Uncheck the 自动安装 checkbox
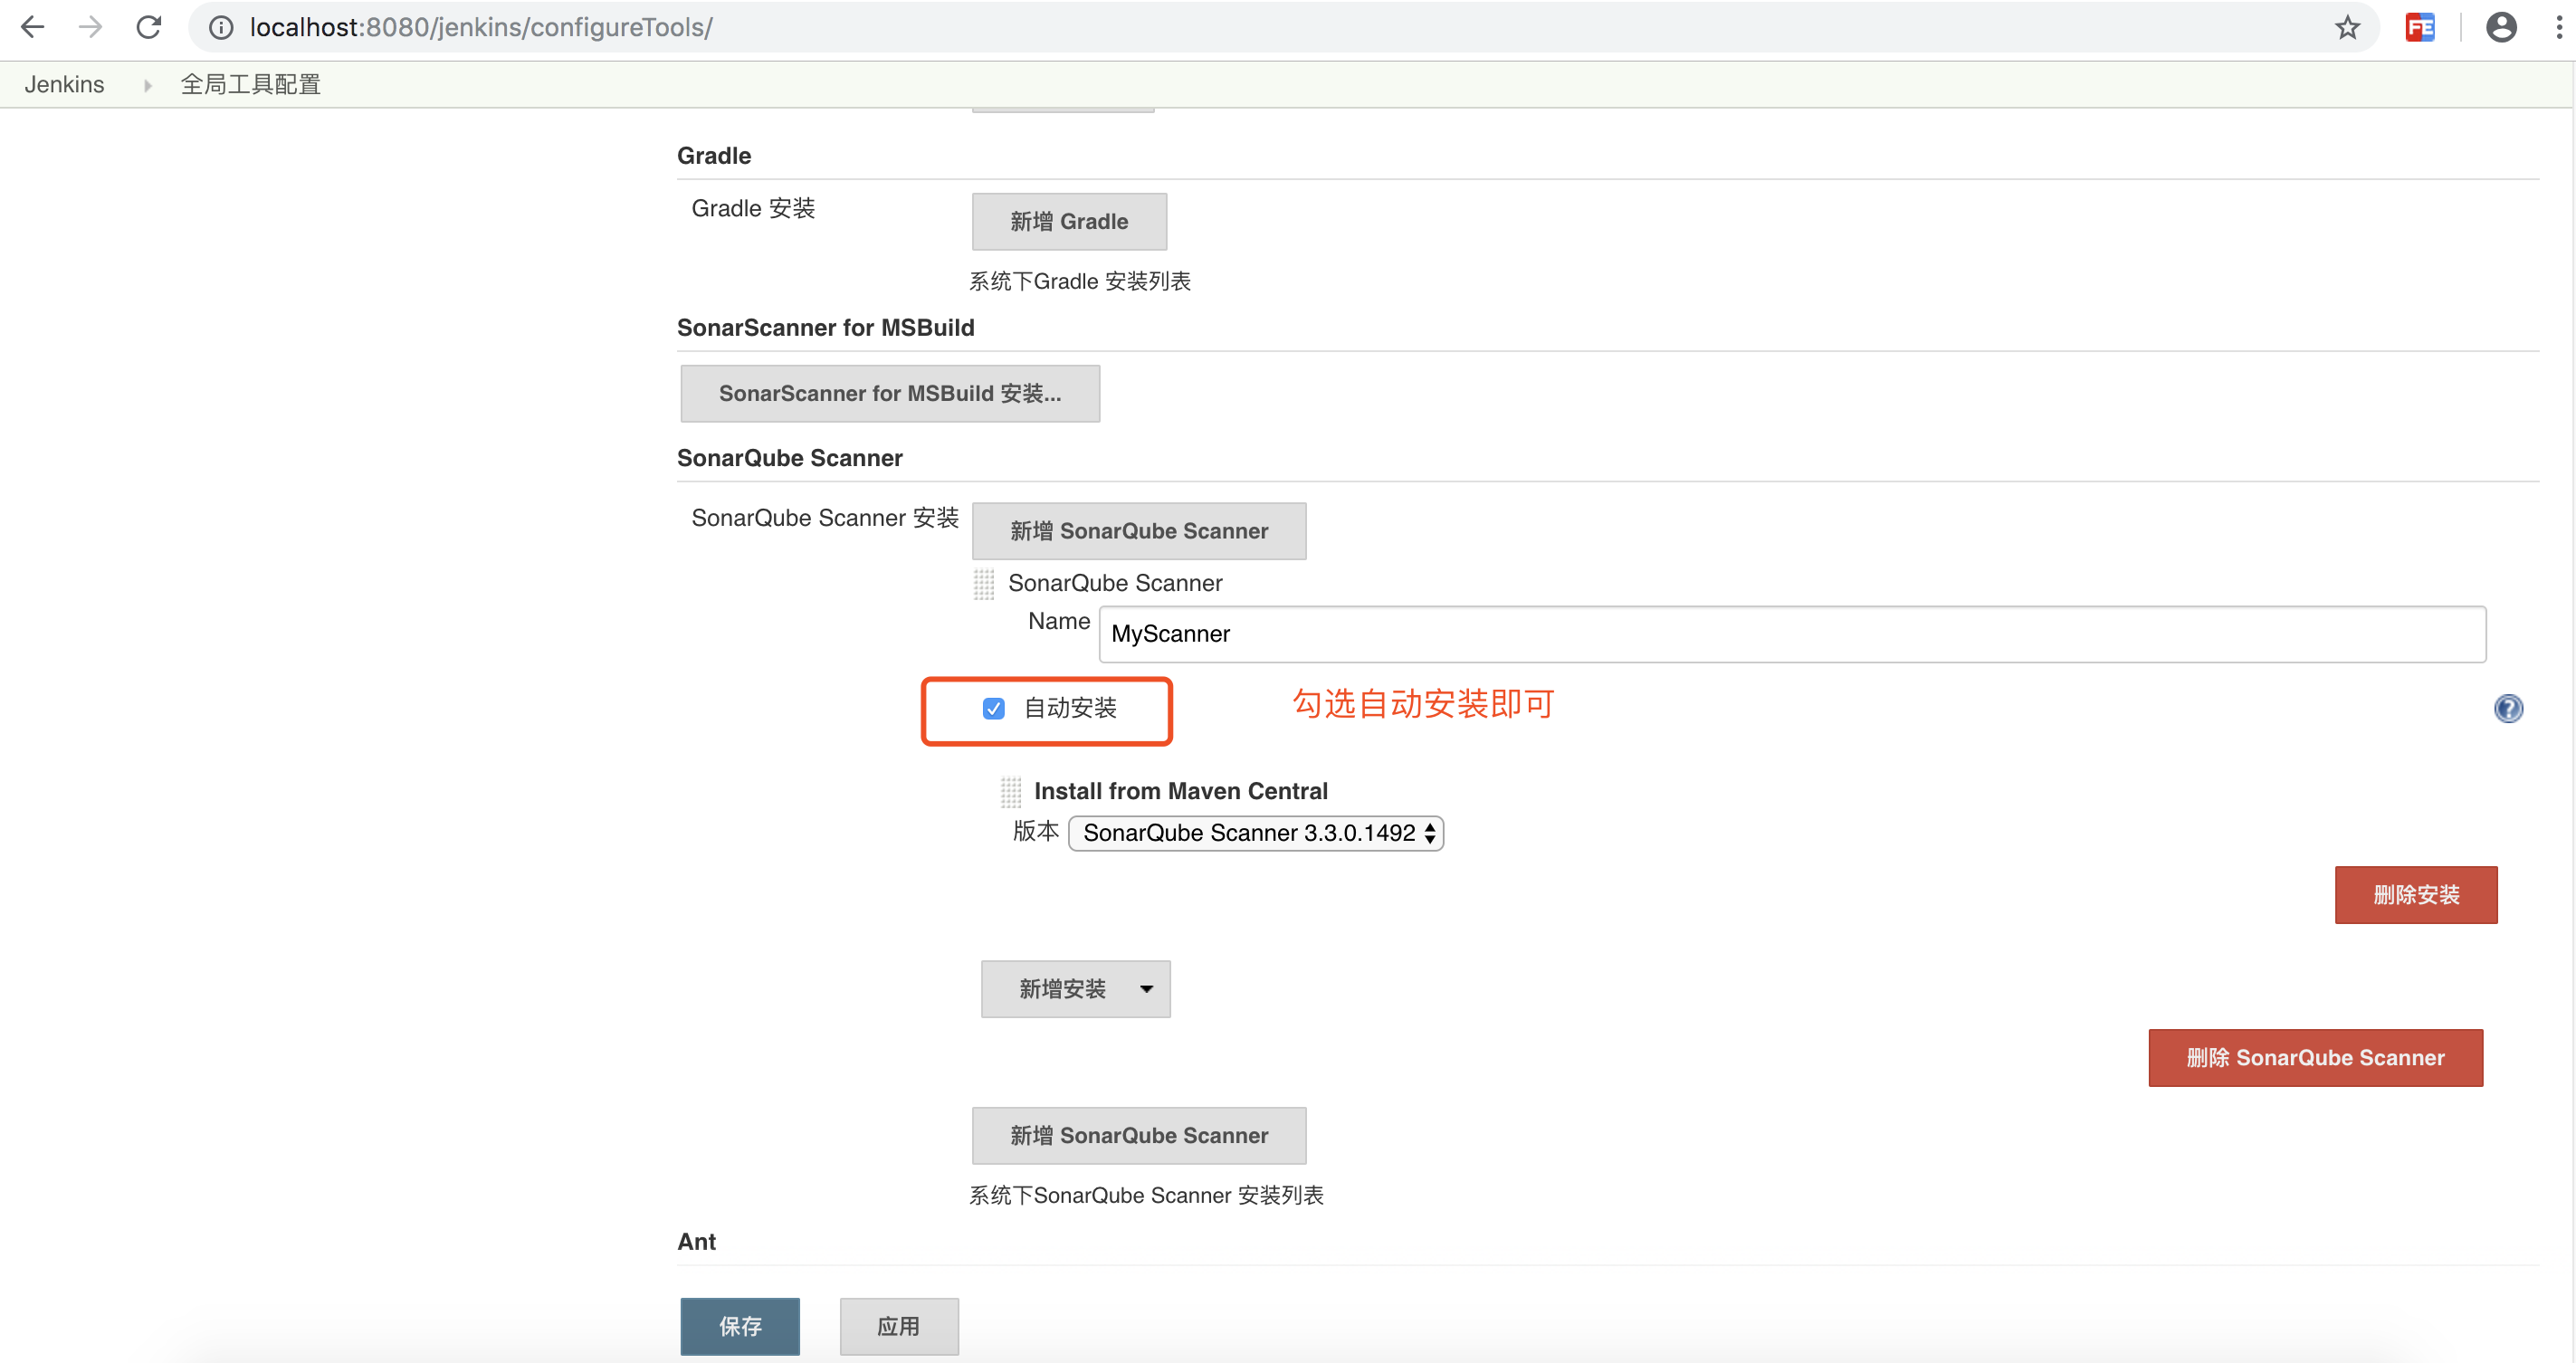 coord(993,709)
